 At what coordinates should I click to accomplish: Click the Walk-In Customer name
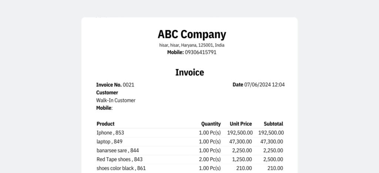(116, 100)
